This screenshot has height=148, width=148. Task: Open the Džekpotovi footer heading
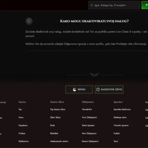click(x=88, y=102)
